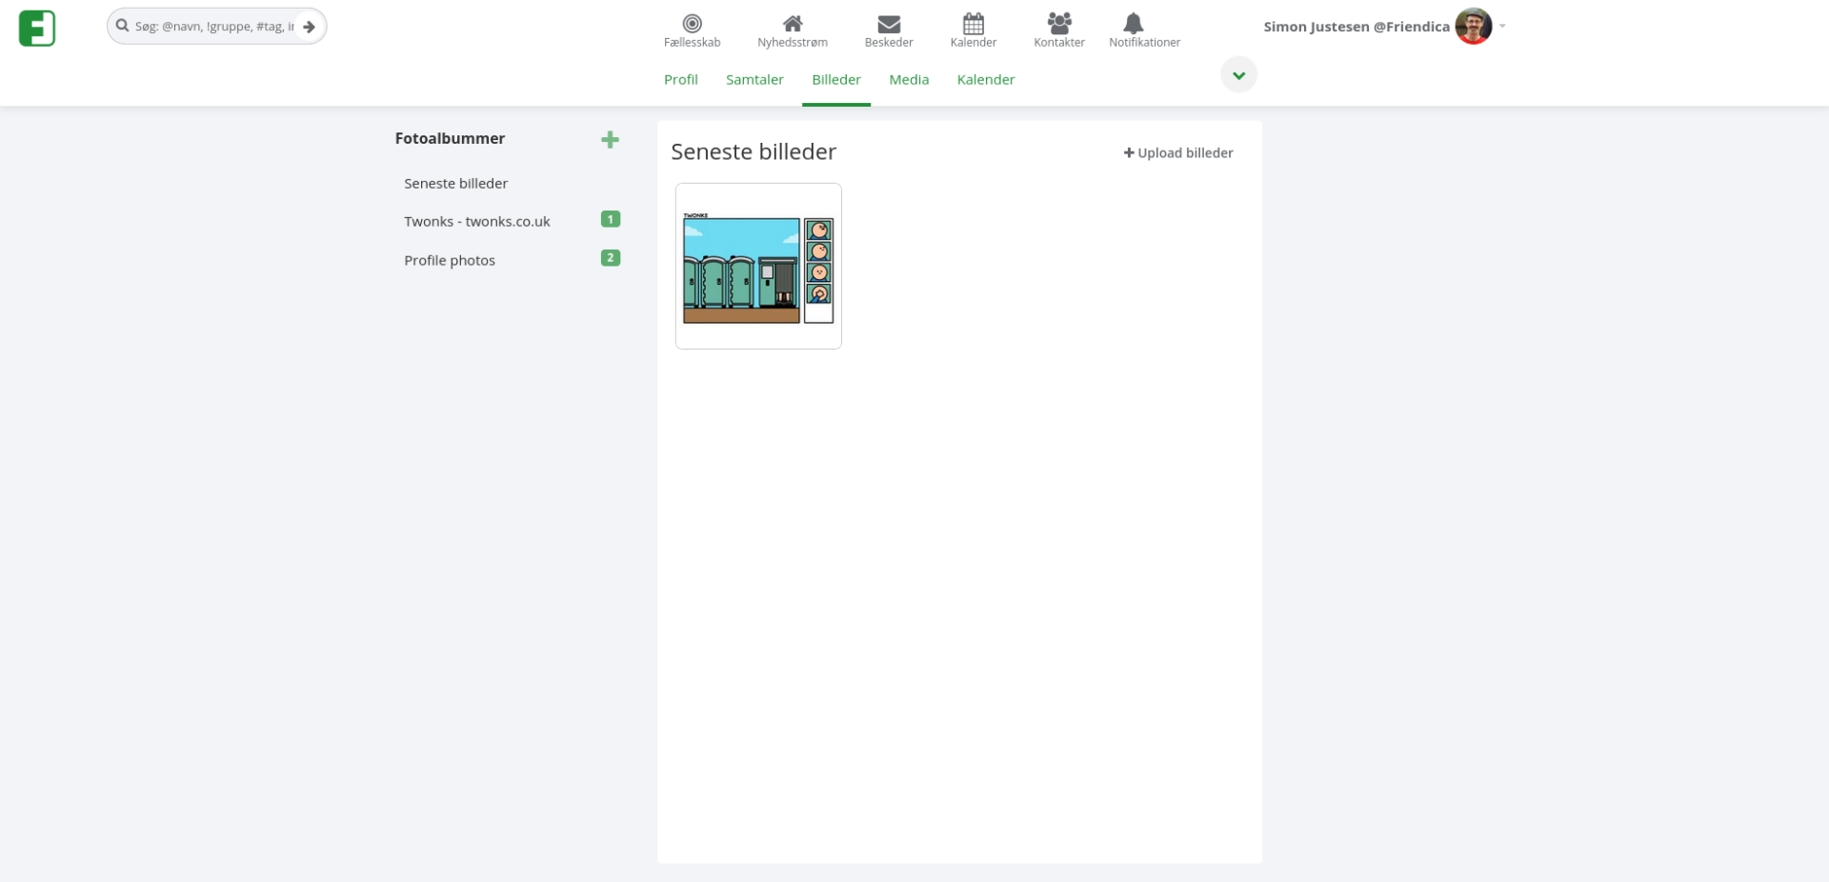Open the Twonks comic thumbnail

tap(758, 267)
